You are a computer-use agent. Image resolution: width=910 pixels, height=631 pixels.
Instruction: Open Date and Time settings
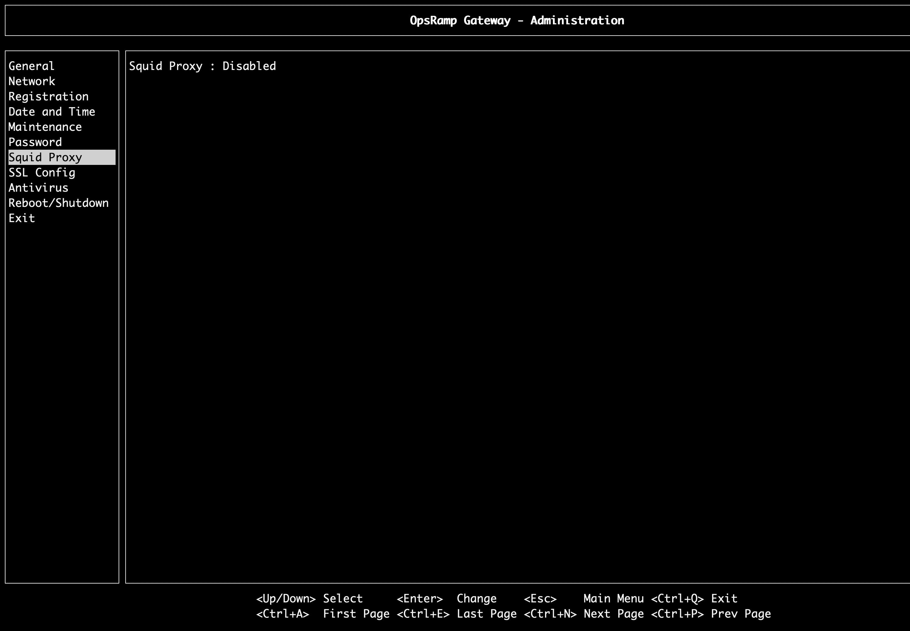pos(52,112)
